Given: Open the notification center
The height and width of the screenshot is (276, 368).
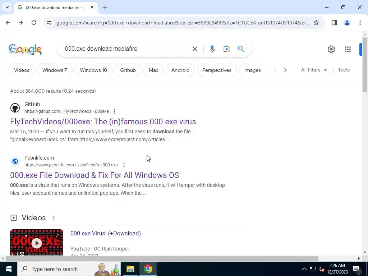Looking at the screenshot, I should click(356, 269).
